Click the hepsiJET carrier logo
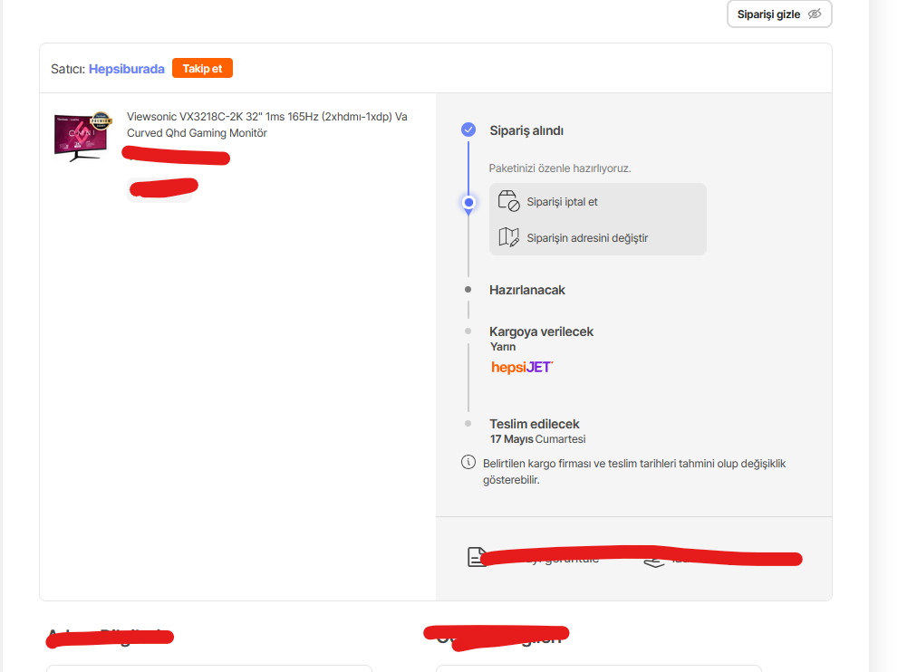The height and width of the screenshot is (672, 917). point(522,367)
